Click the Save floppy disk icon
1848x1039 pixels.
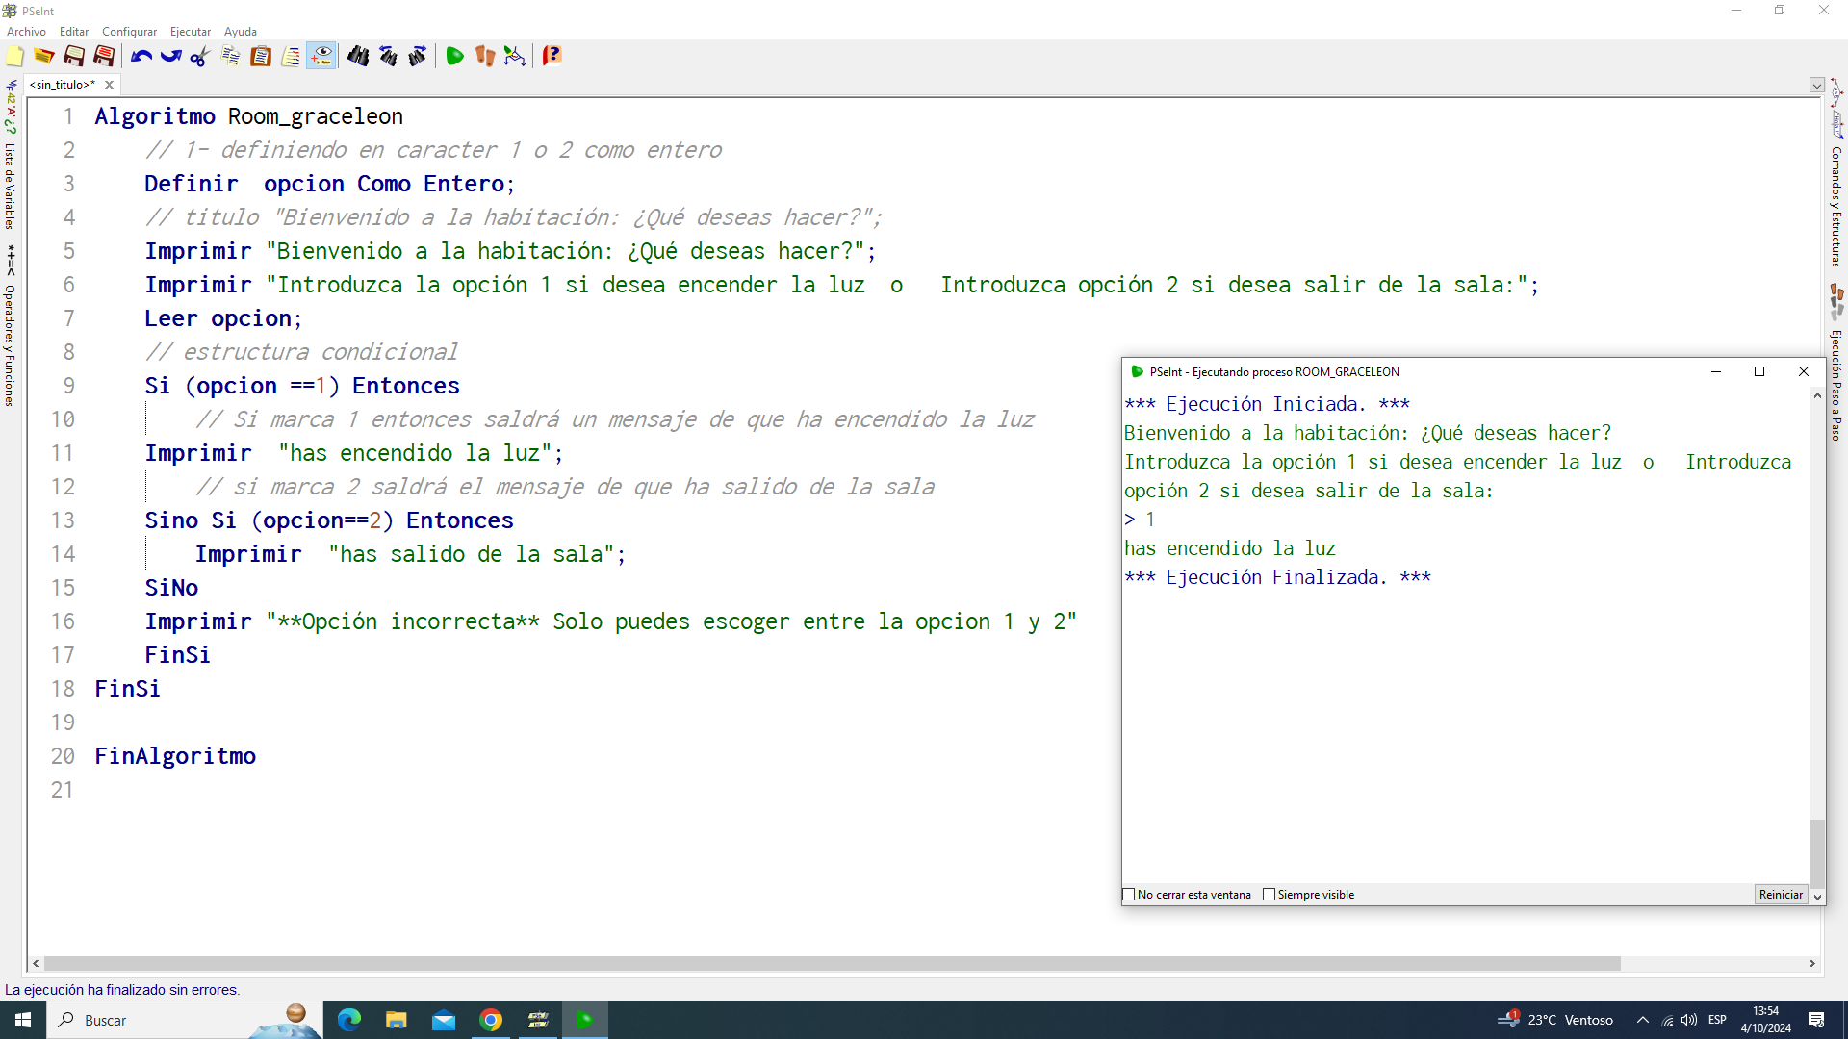[74, 57]
